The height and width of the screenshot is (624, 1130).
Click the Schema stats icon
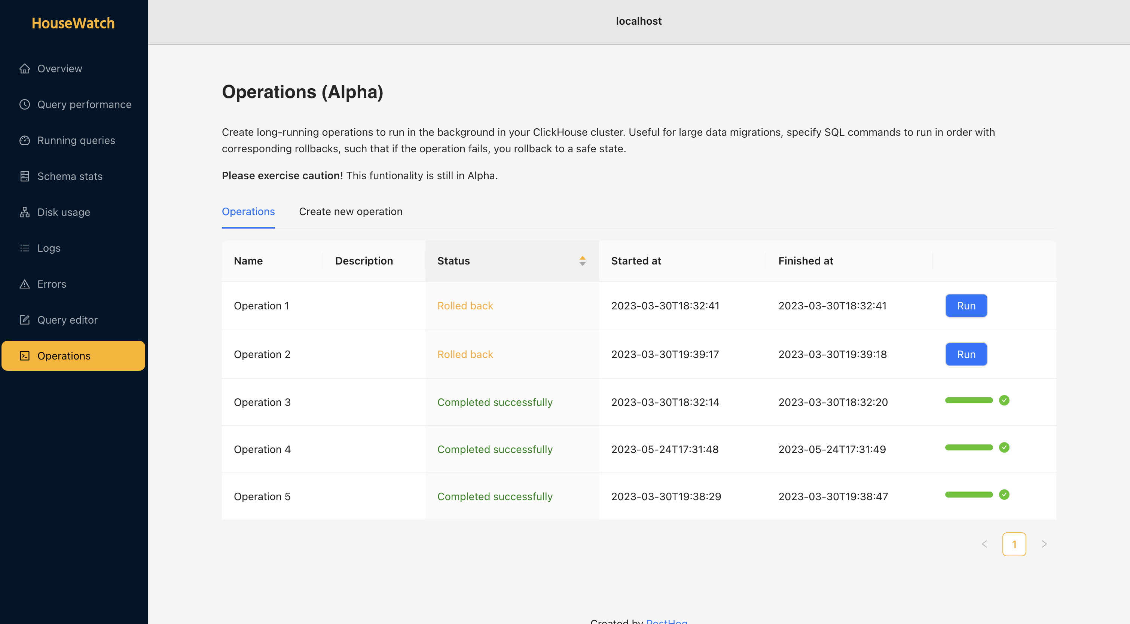coord(25,176)
